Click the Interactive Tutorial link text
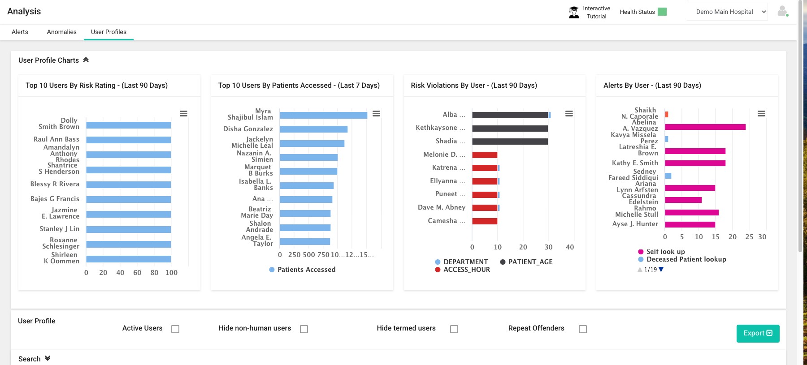Screen dimensions: 807x365 coord(596,12)
